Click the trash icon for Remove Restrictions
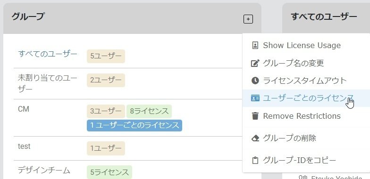The image size is (370, 179). point(255,116)
